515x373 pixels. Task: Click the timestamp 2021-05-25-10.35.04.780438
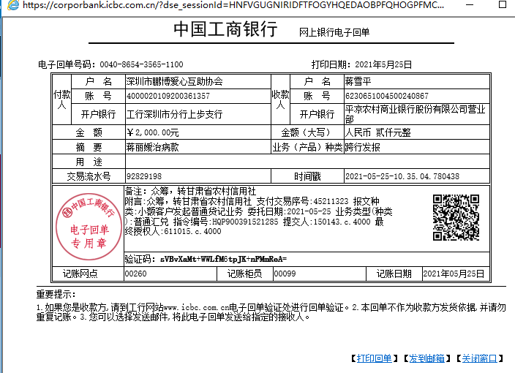(402, 176)
